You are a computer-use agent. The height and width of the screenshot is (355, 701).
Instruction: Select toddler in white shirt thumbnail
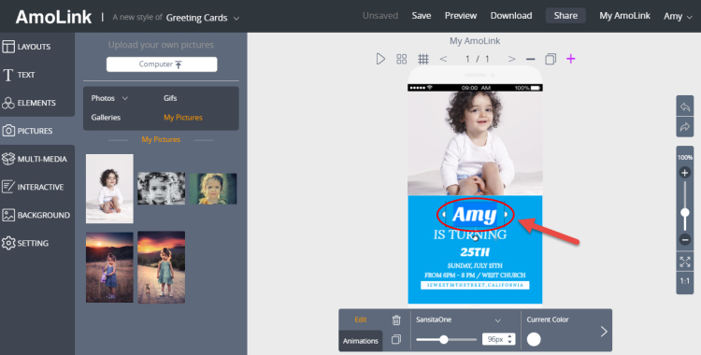click(109, 189)
